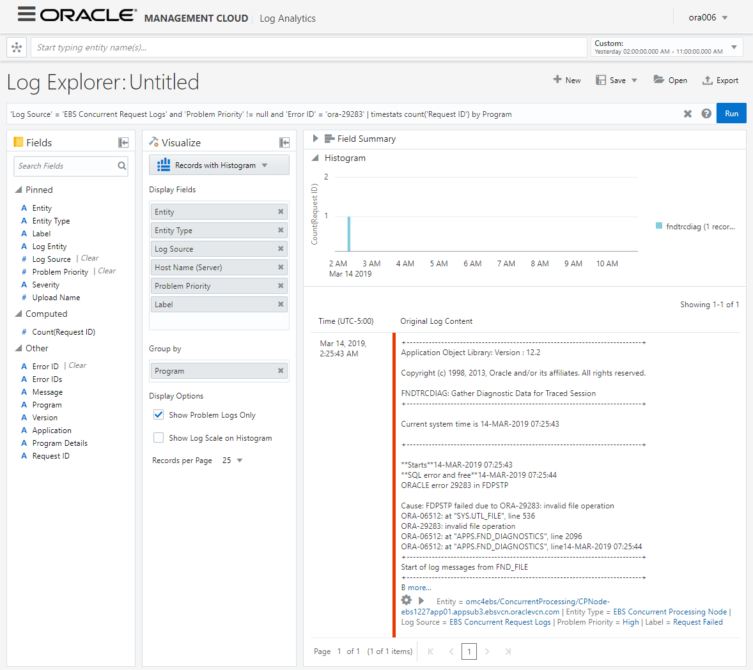Click the entity topology selector icon

pyautogui.click(x=17, y=47)
